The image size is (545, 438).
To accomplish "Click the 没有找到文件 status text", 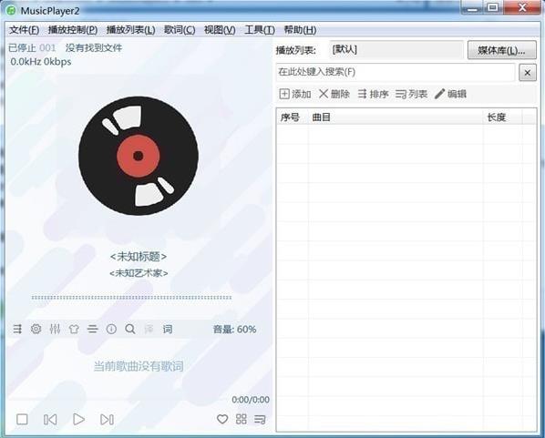I will [94, 47].
